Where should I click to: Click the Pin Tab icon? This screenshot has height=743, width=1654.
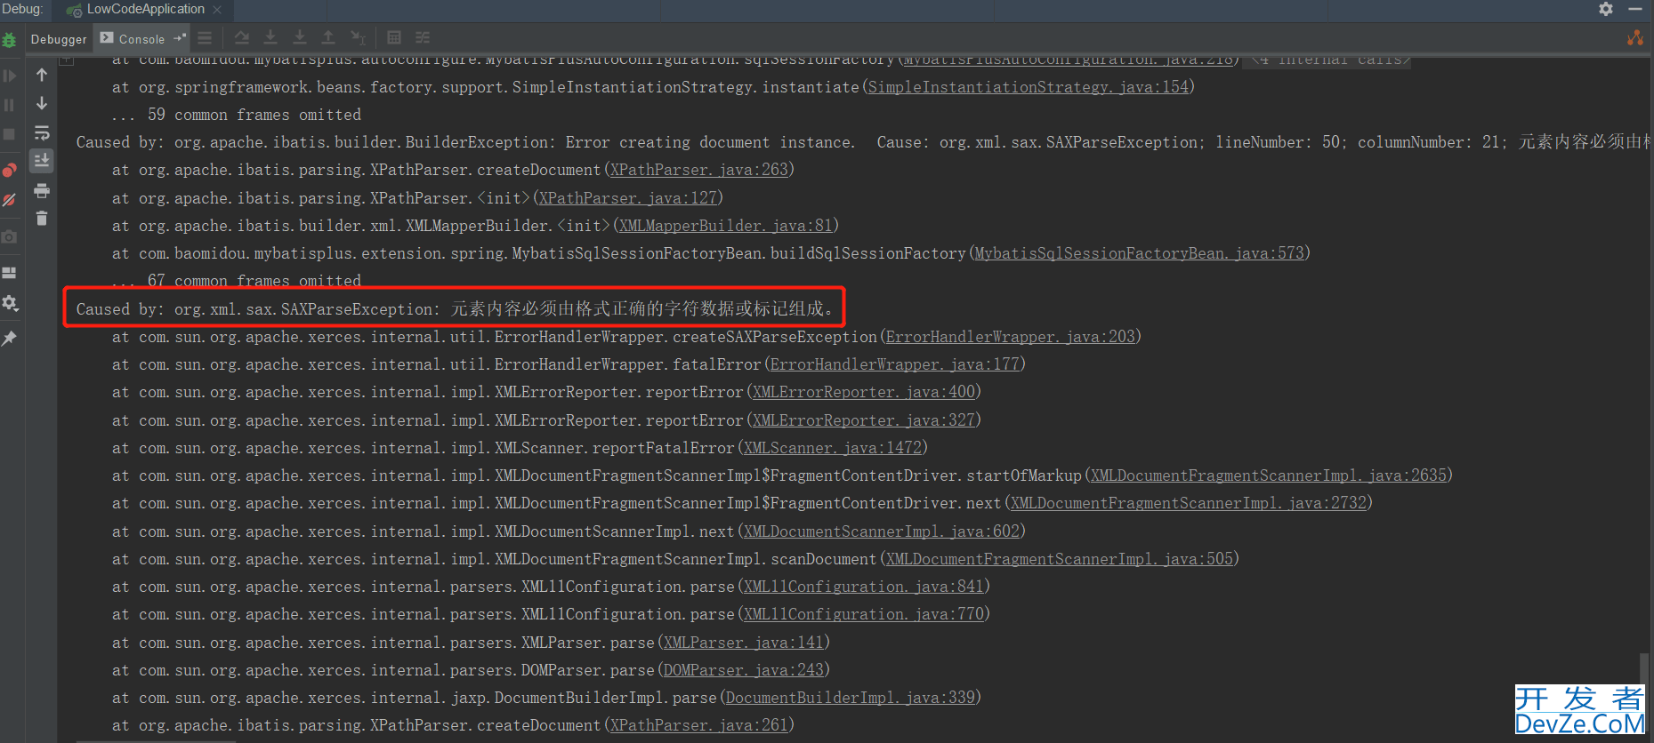10,339
